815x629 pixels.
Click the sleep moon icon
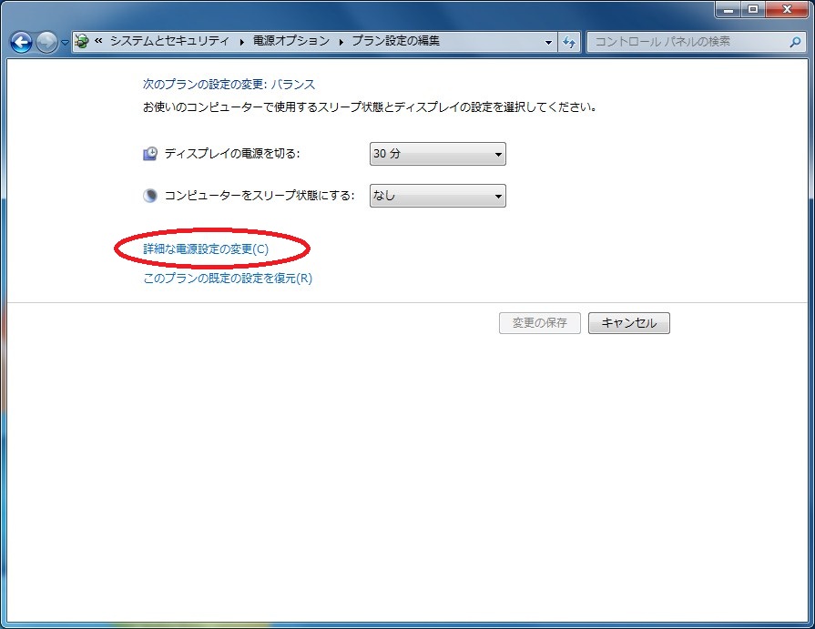pyautogui.click(x=150, y=196)
